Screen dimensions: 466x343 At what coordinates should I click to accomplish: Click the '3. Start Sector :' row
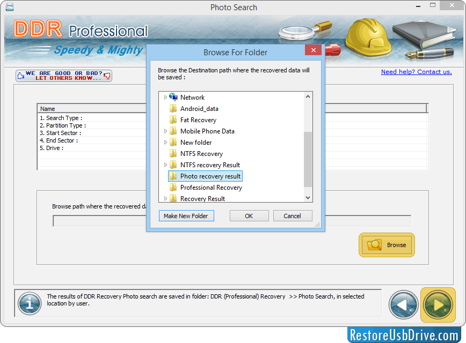(60, 133)
